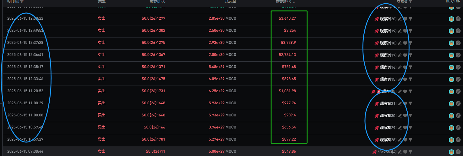463x156 pixels.
Task: Open the transaction link for the $898.65 sale
Action: [458, 79]
